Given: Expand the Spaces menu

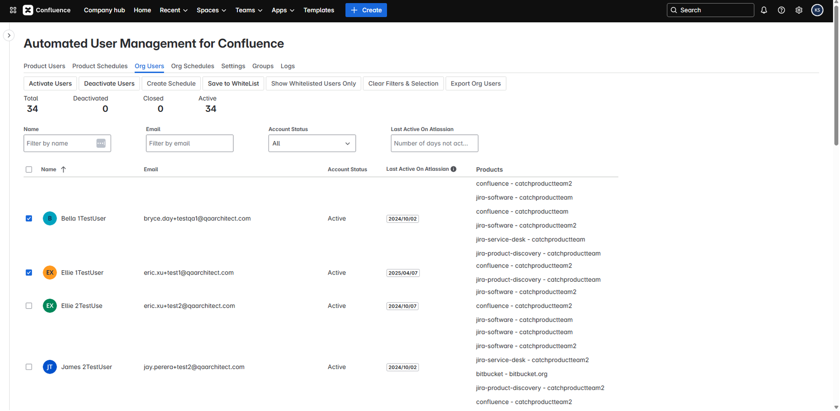Looking at the screenshot, I should tap(211, 10).
